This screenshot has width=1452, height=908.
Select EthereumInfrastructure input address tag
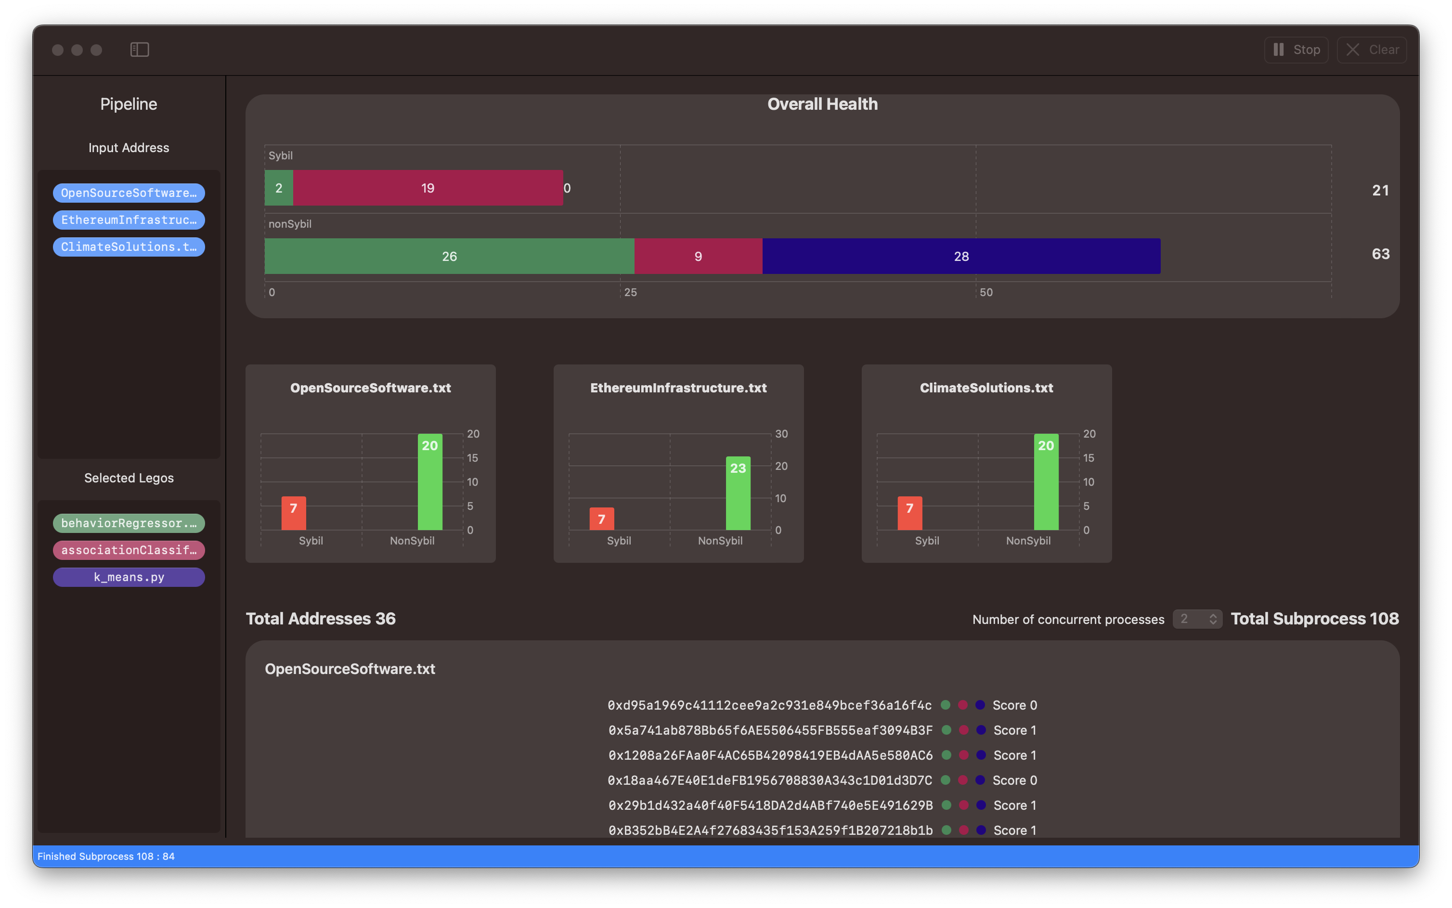(129, 220)
